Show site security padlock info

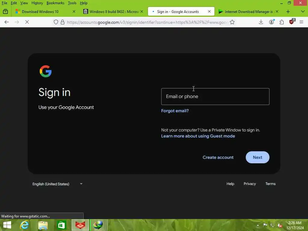(63, 22)
